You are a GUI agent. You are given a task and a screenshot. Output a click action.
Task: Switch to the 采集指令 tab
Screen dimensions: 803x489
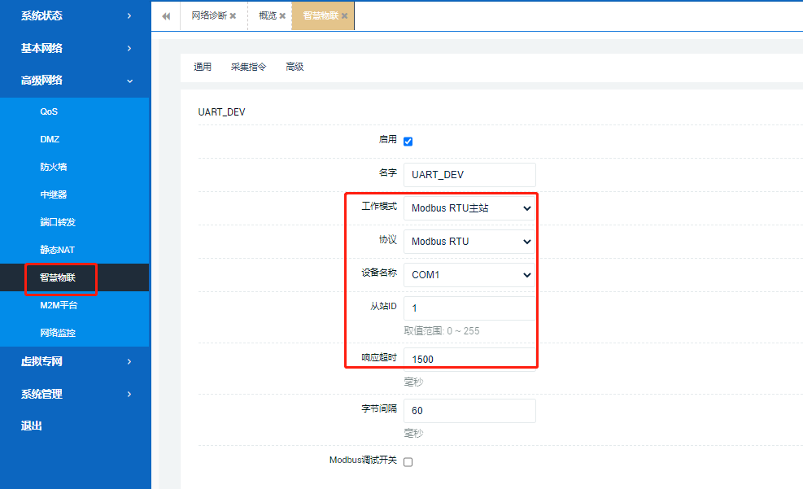coord(248,67)
